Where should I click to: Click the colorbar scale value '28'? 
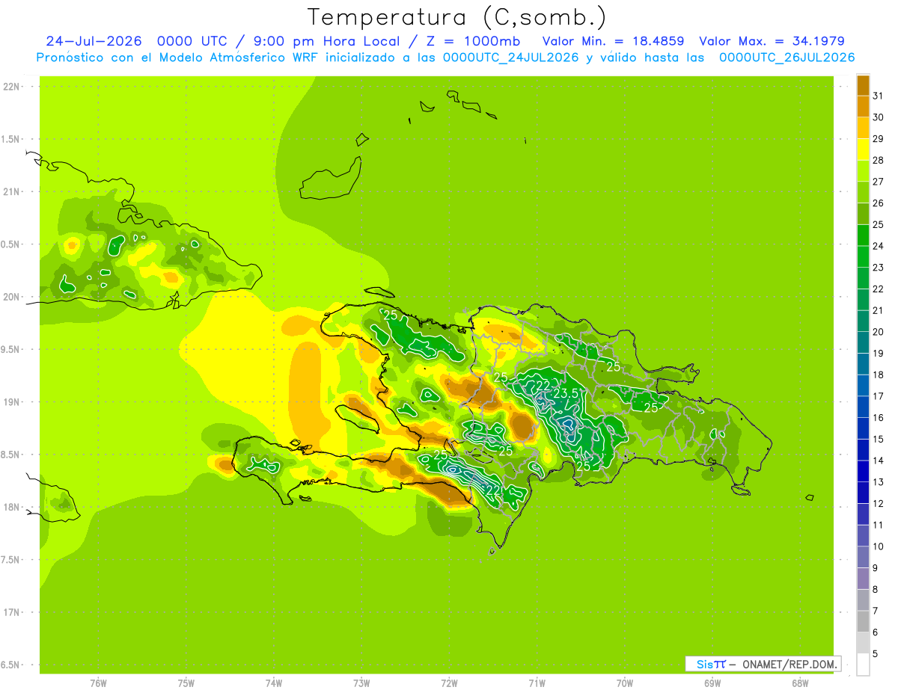pyautogui.click(x=879, y=160)
